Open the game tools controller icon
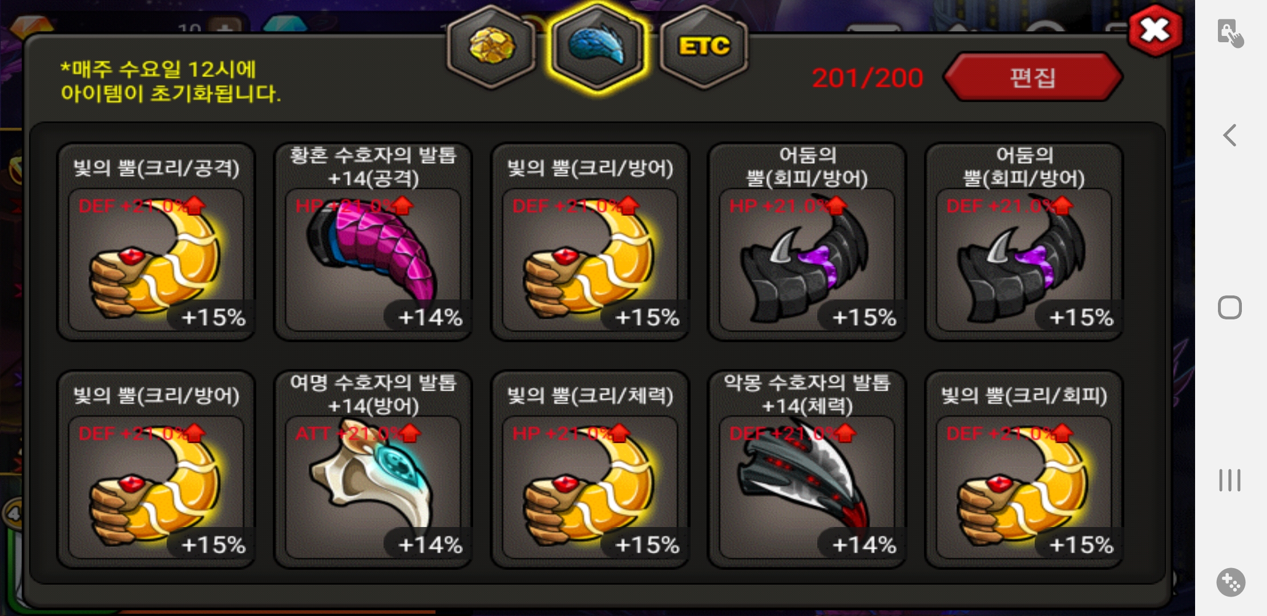Screen dimensions: 1267x616 [1230, 582]
